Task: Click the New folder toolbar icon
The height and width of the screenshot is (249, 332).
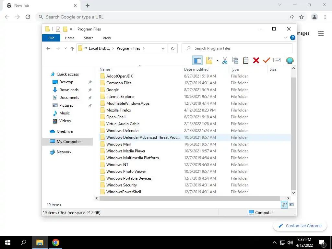Action: coord(209,60)
